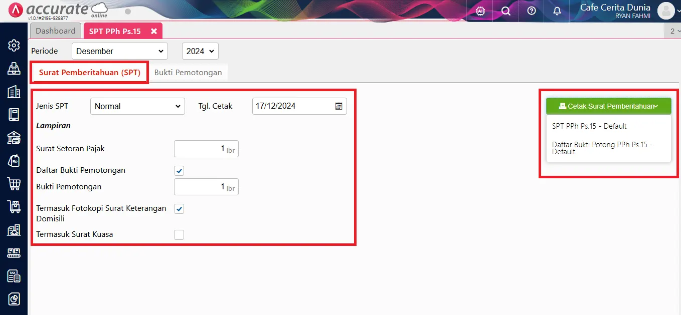Switch to the Bukti Pemotongan tab
Viewport: 681px width, 315px height.
coord(189,72)
